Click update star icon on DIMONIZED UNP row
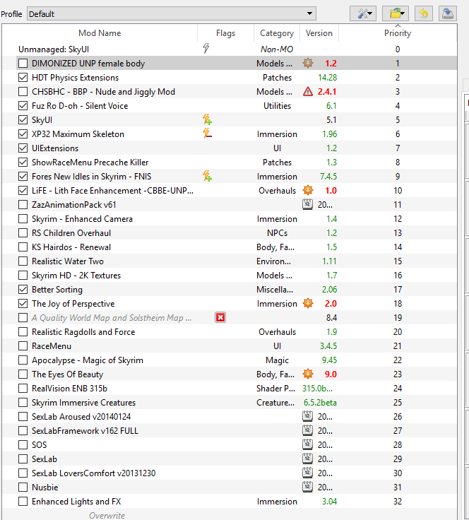Viewport: 469px width, 520px height. [307, 63]
